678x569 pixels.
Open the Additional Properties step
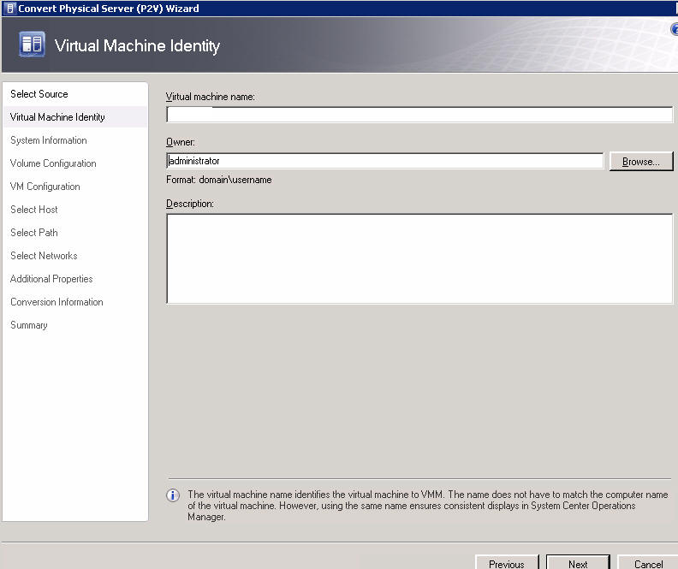point(51,279)
